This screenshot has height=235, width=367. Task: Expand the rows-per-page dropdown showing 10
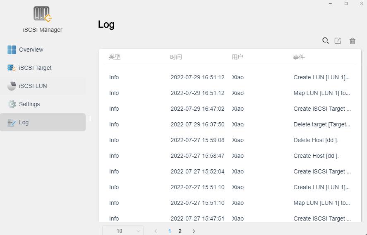coord(123,231)
